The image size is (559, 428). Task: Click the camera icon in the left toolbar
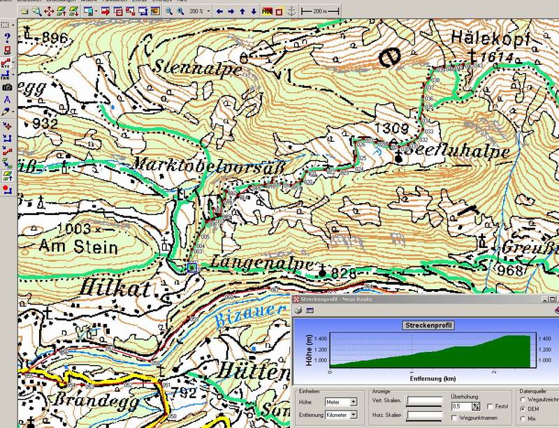7,87
